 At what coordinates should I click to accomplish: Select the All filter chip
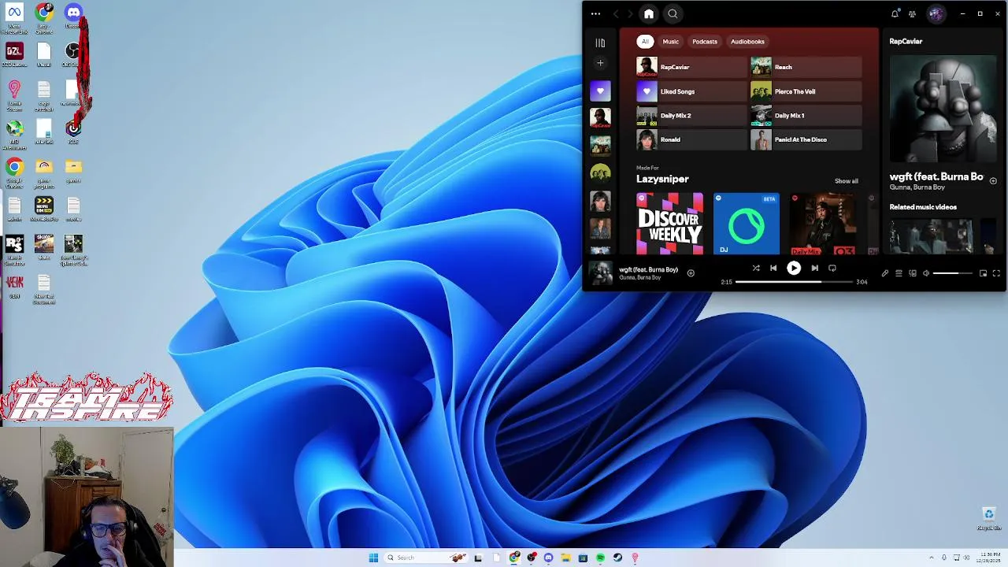coord(645,42)
